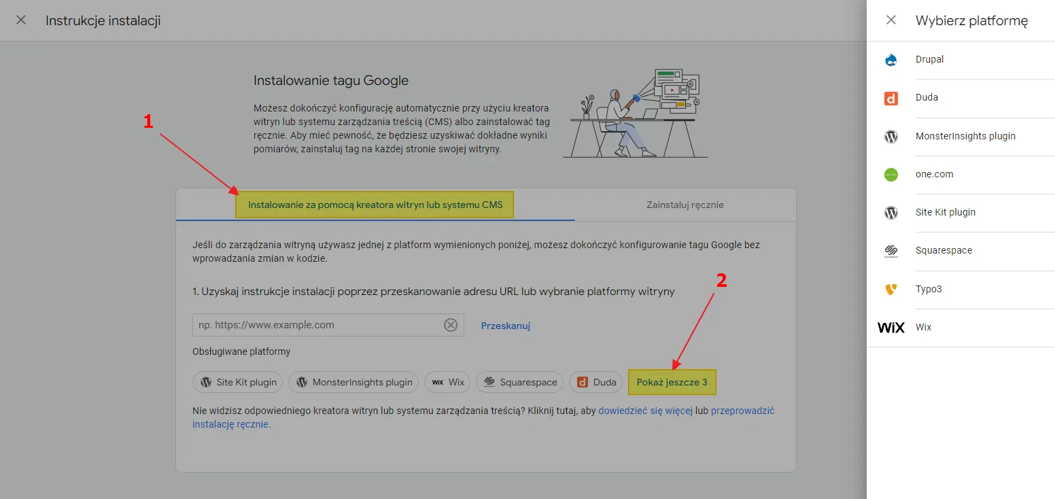Viewport: 1055px width, 499px height.
Task: Click the Wybierz platformę panel title
Action: point(971,20)
